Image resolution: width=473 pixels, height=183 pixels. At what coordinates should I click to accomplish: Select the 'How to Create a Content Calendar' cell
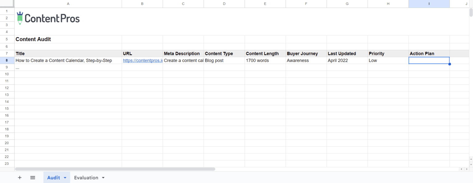(x=68, y=60)
